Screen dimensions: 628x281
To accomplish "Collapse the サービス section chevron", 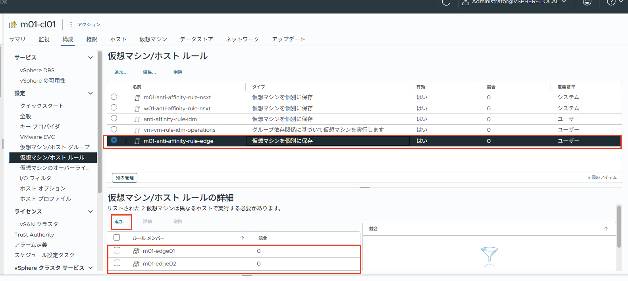I will click(x=91, y=58).
